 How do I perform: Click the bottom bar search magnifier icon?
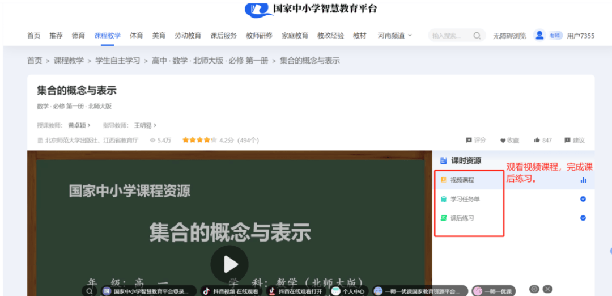90,291
